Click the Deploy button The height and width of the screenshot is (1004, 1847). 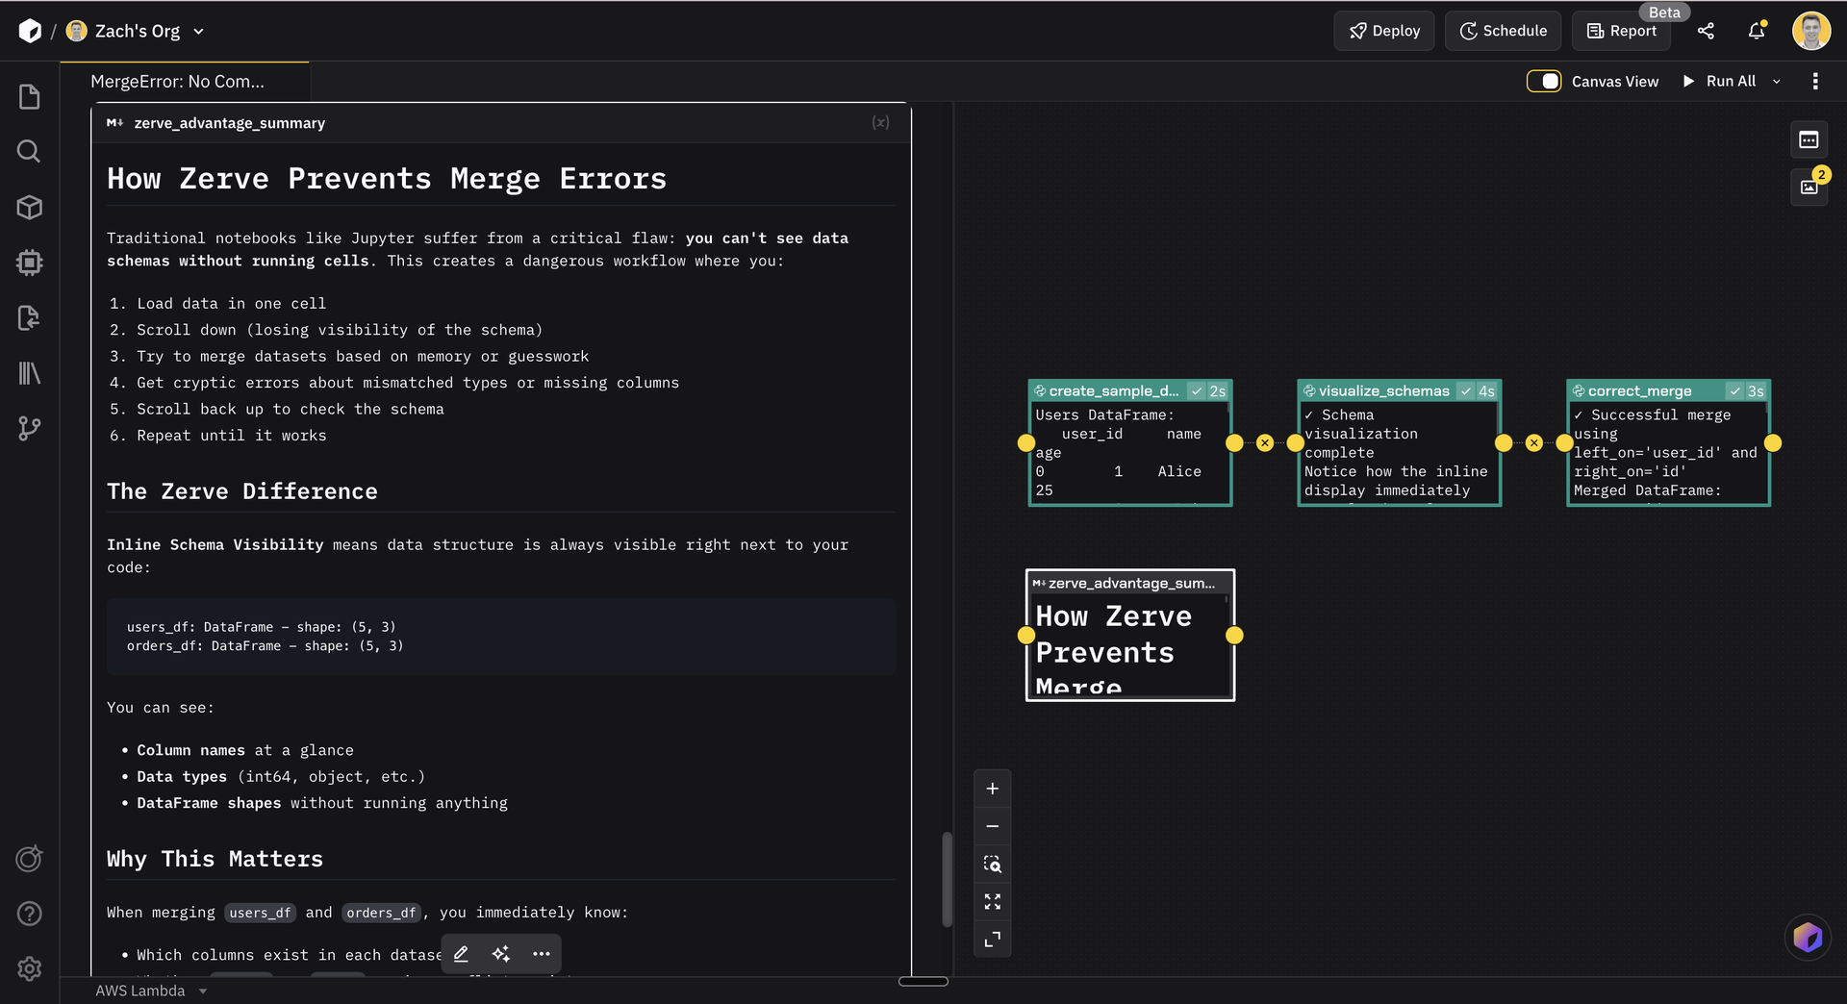click(x=1383, y=31)
